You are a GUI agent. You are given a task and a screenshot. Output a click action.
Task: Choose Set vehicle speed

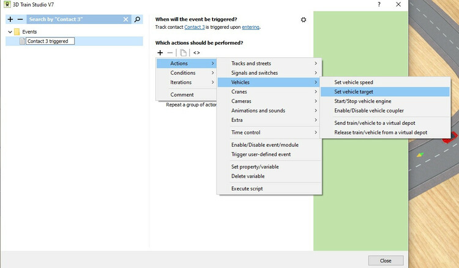tap(385, 82)
